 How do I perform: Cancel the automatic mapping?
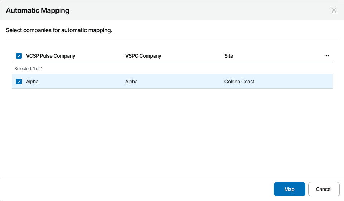pos(324,189)
